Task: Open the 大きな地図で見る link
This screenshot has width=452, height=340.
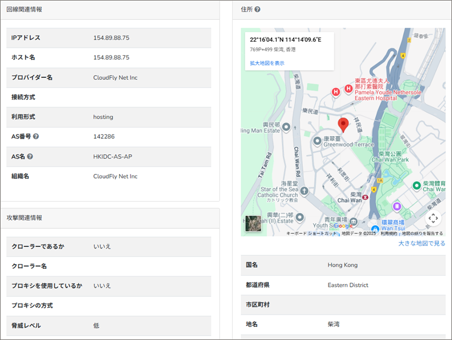Action: (421, 243)
